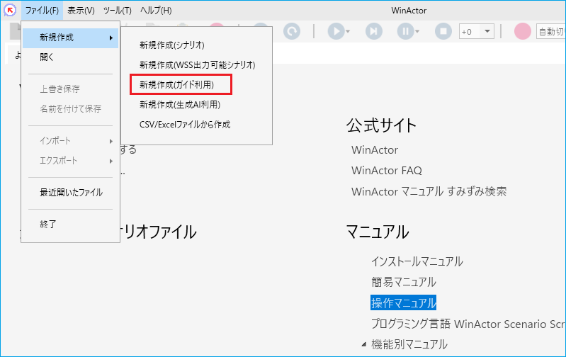Click the step execution button
Image resolution: width=566 pixels, height=357 pixels.
[373, 31]
